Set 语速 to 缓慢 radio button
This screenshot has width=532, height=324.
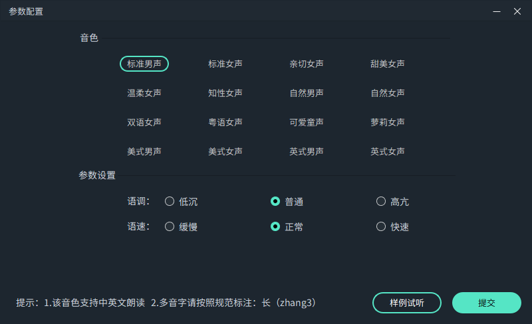click(170, 226)
